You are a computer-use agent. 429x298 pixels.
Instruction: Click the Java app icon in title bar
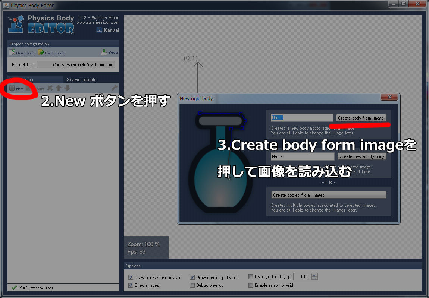pyautogui.click(x=6, y=5)
